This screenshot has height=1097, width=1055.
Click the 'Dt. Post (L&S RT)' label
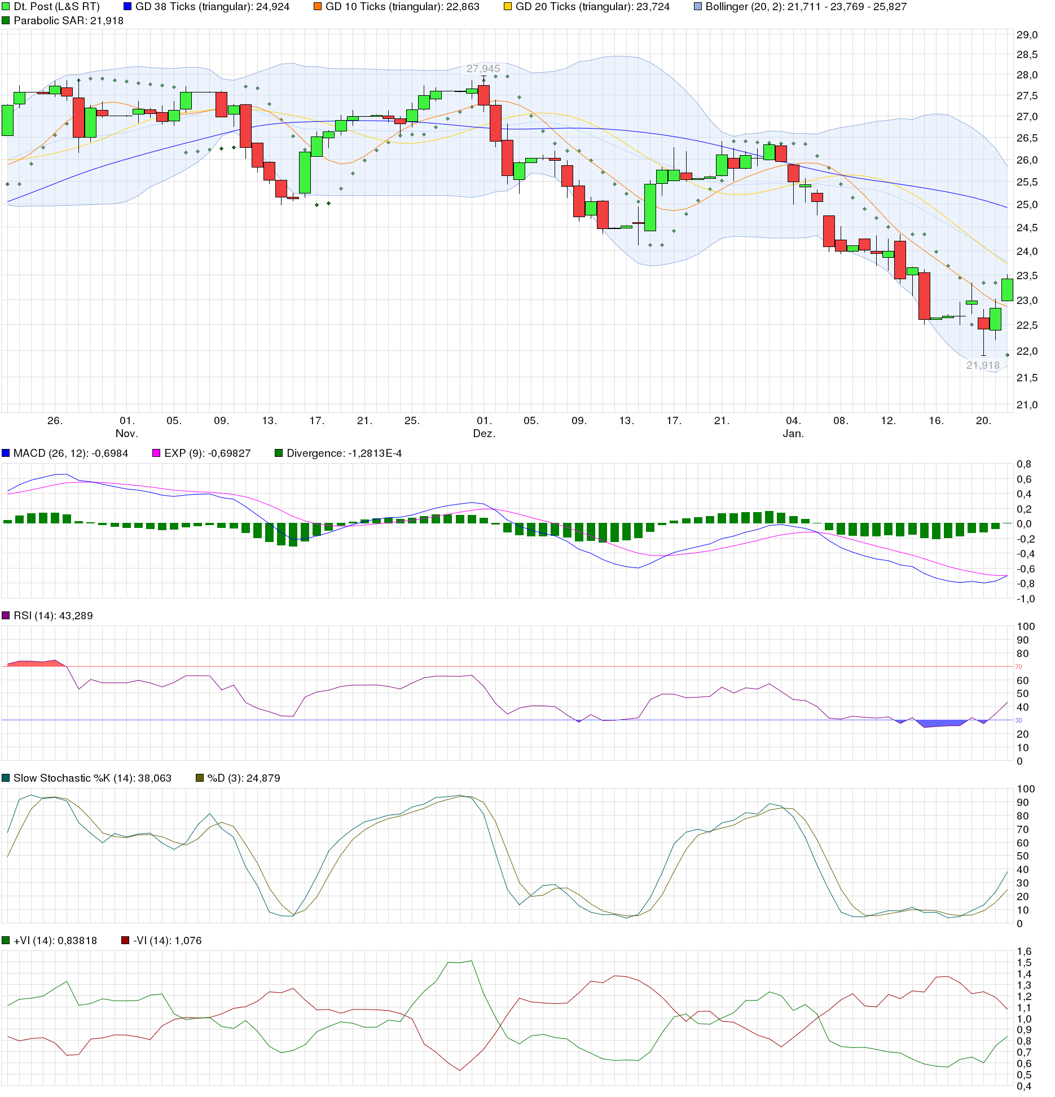pyautogui.click(x=56, y=7)
